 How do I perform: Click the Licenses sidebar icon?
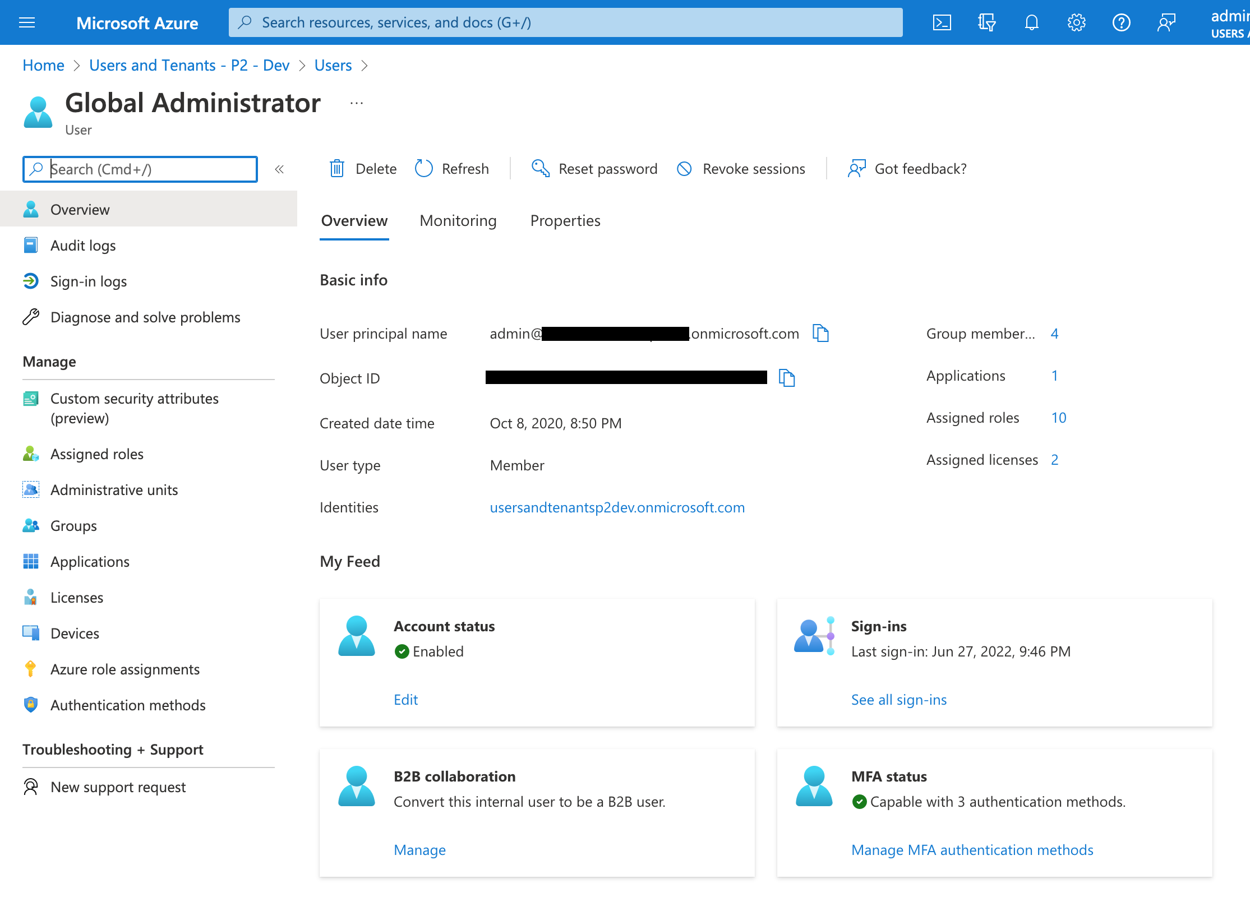(31, 597)
